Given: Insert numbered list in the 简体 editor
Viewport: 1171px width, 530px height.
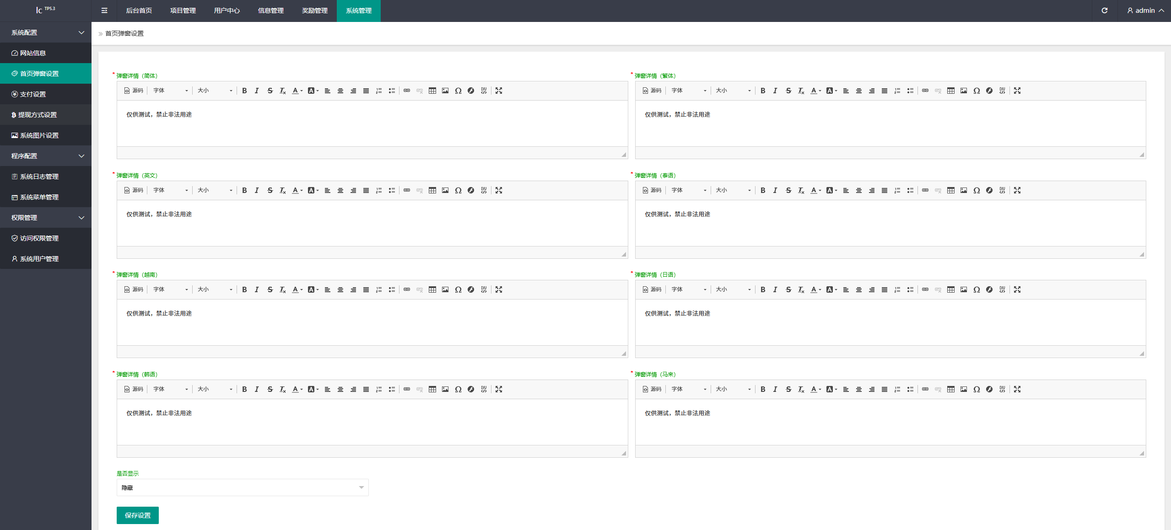Looking at the screenshot, I should click(x=379, y=91).
